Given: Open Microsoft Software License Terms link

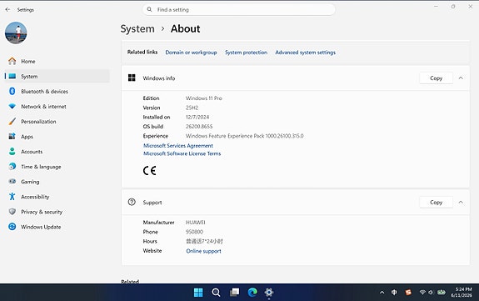Looking at the screenshot, I should [182, 153].
